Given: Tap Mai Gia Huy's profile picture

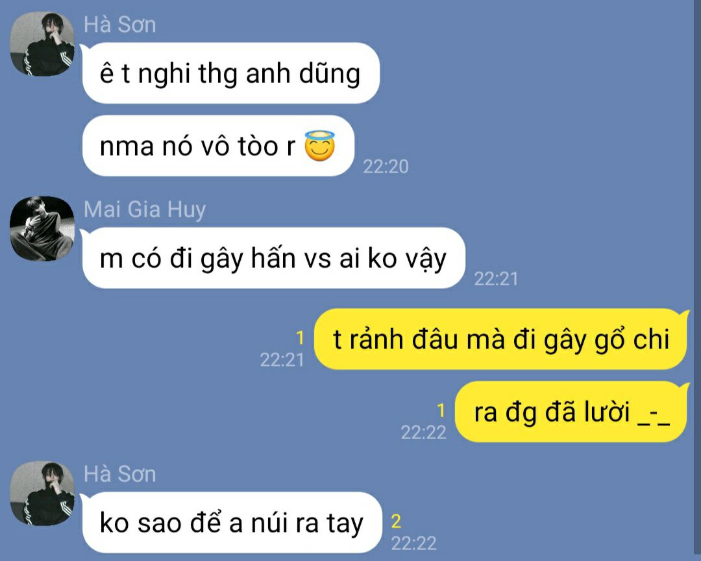Looking at the screenshot, I should tap(42, 229).
